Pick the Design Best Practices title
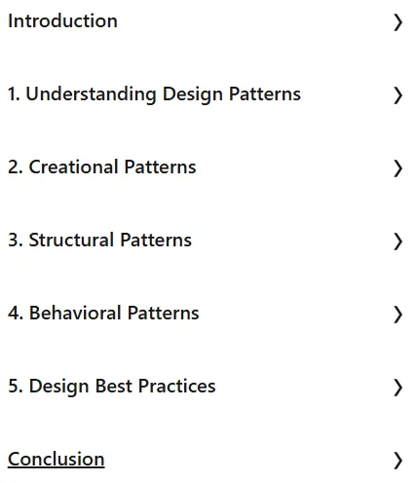The image size is (417, 483). pyautogui.click(x=123, y=387)
